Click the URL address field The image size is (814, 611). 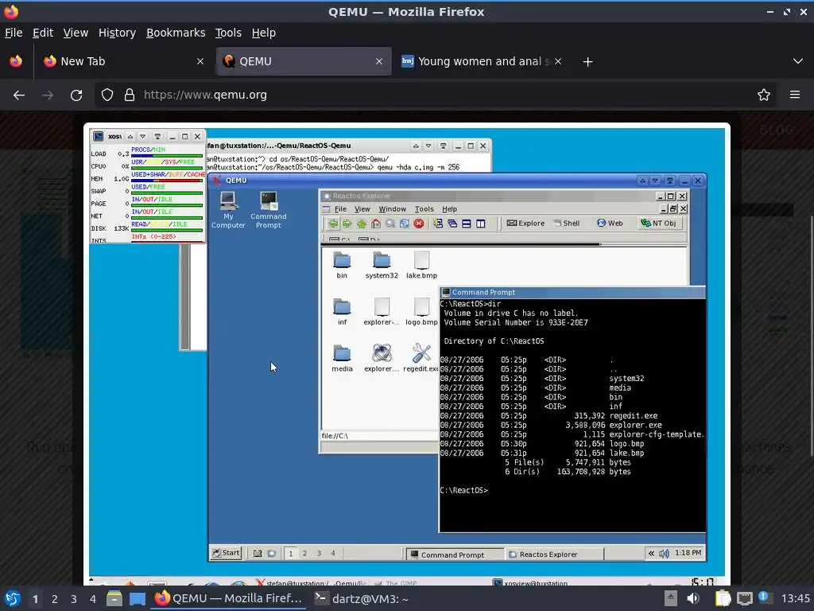(x=435, y=95)
